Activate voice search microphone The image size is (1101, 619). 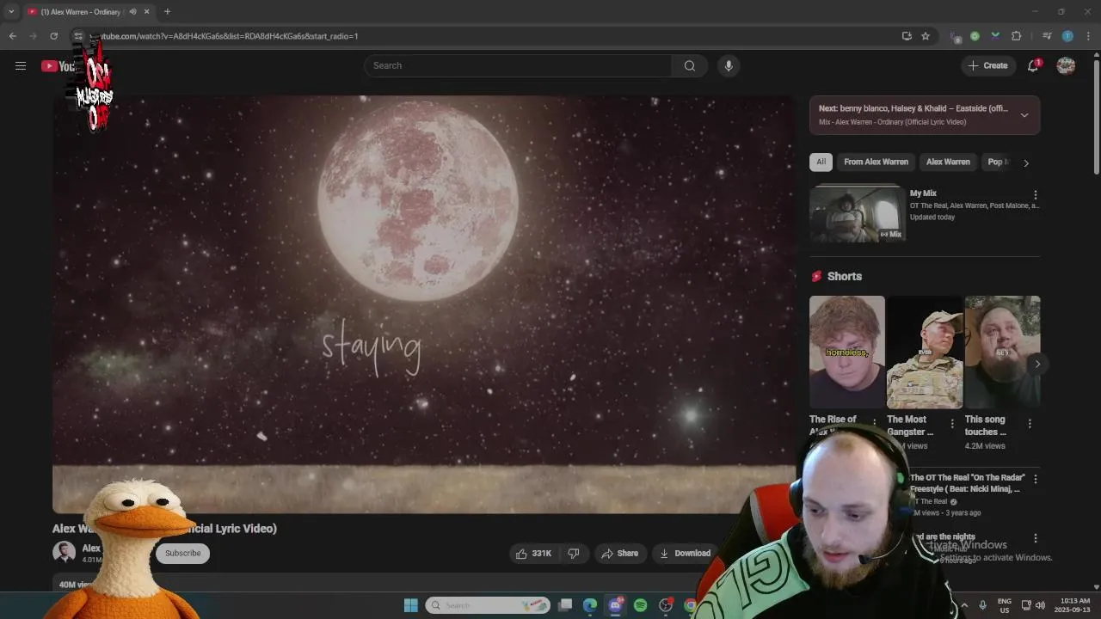[729, 66]
